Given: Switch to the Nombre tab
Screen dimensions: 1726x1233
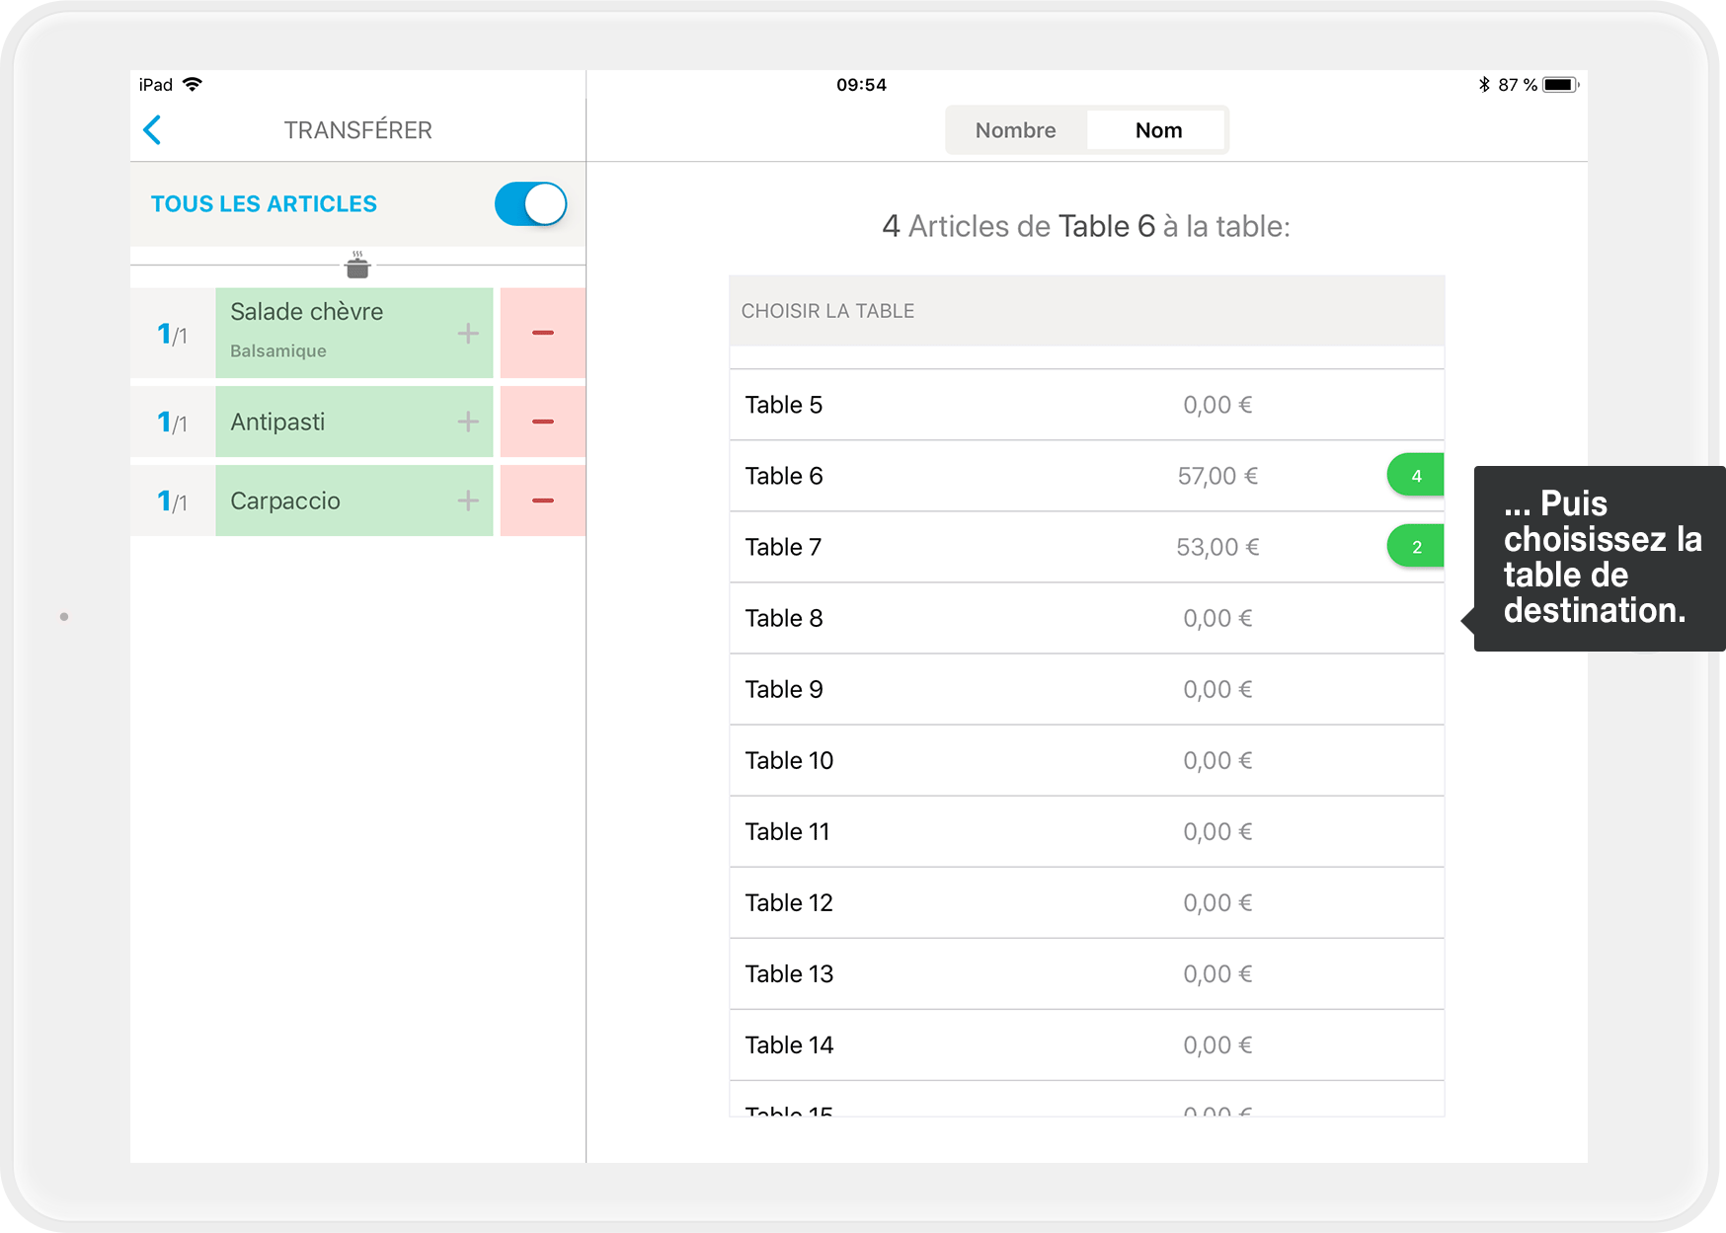Looking at the screenshot, I should (x=1016, y=130).
